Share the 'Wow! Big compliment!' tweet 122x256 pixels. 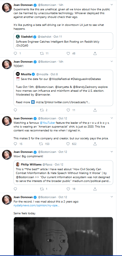[95, 189]
